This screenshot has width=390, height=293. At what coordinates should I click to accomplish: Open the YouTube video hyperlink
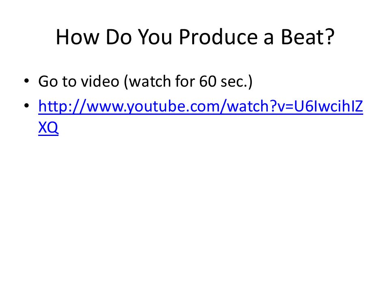(x=200, y=106)
